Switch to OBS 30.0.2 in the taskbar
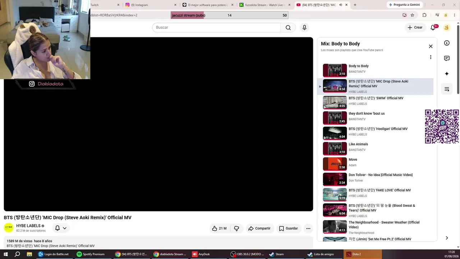460x259 pixels. tap(247, 254)
